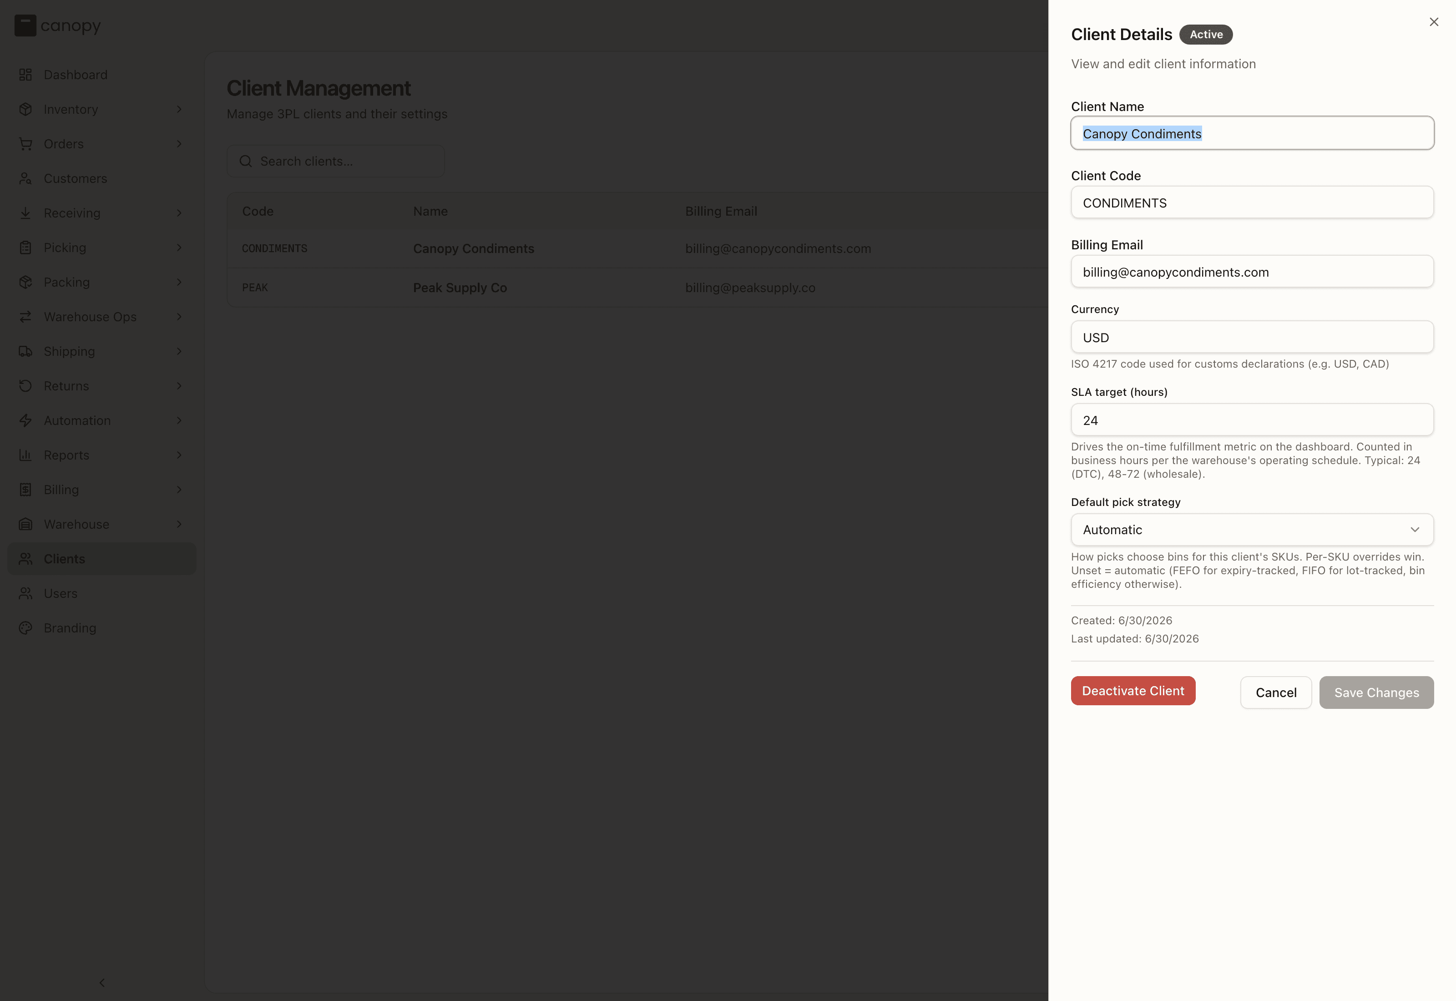The height and width of the screenshot is (1001, 1456).
Task: Click the Returns undo icon
Action: coord(25,386)
